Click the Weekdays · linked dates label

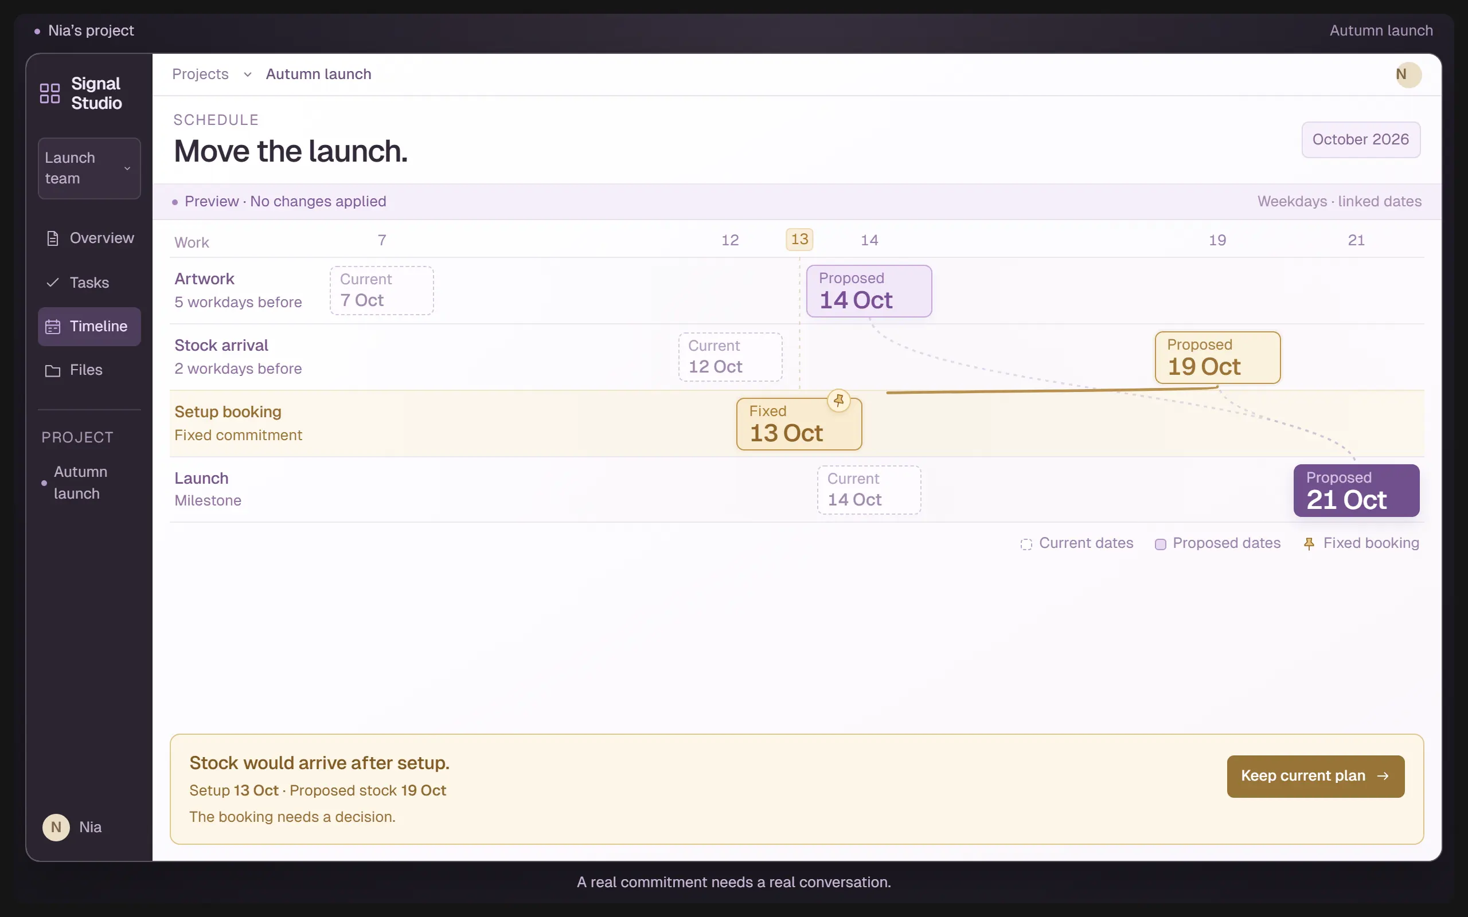(1339, 201)
